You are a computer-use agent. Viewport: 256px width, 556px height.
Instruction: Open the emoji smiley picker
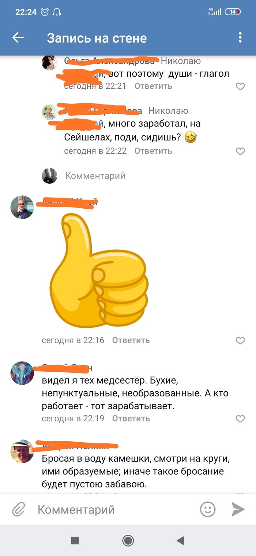pyautogui.click(x=208, y=509)
